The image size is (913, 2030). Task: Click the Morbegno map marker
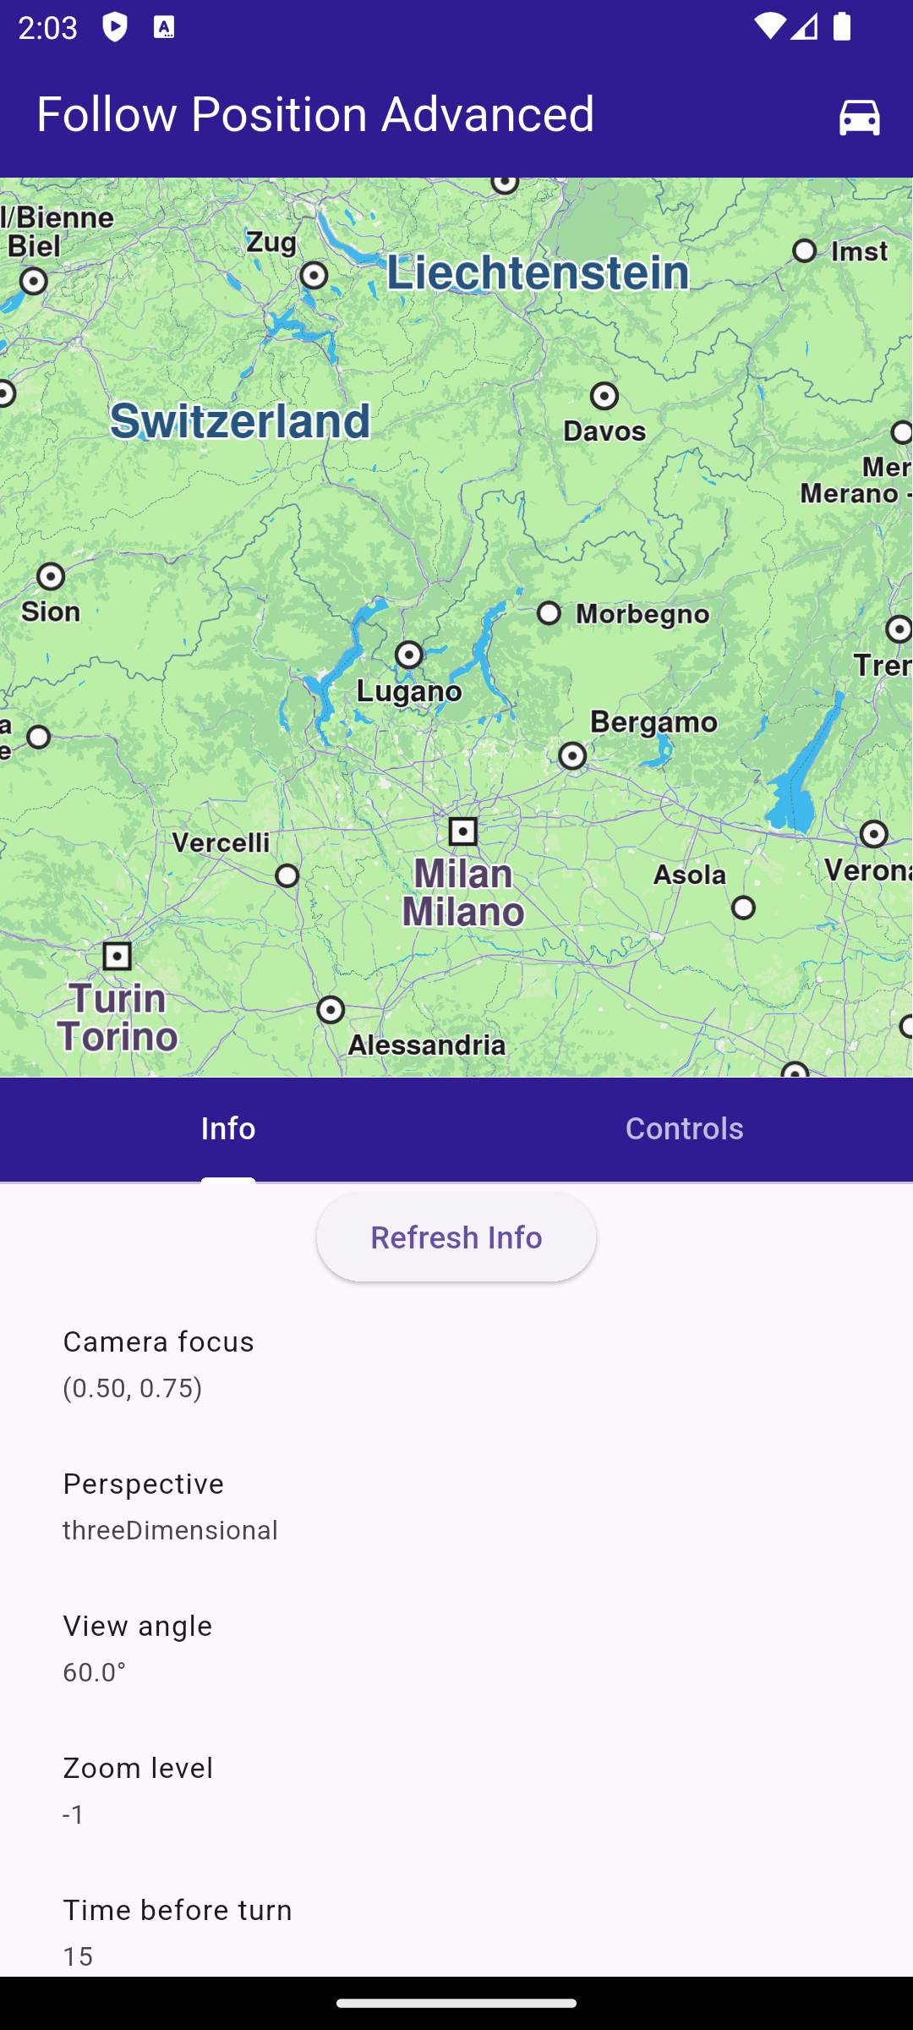pos(549,613)
